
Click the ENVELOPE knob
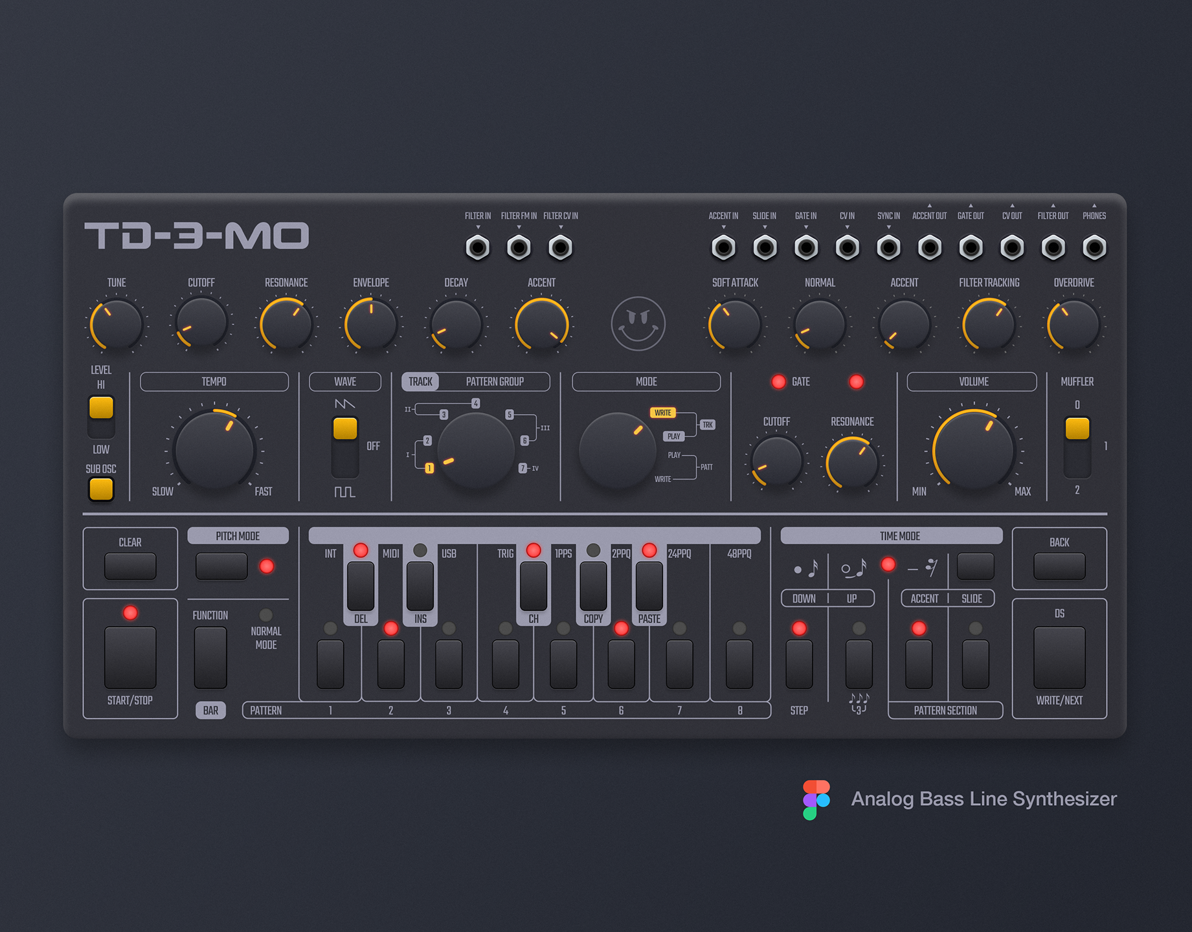point(371,325)
